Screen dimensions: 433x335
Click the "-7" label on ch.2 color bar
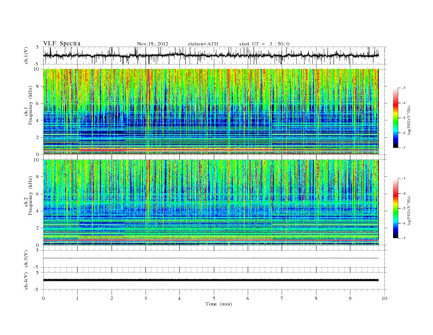(403, 238)
